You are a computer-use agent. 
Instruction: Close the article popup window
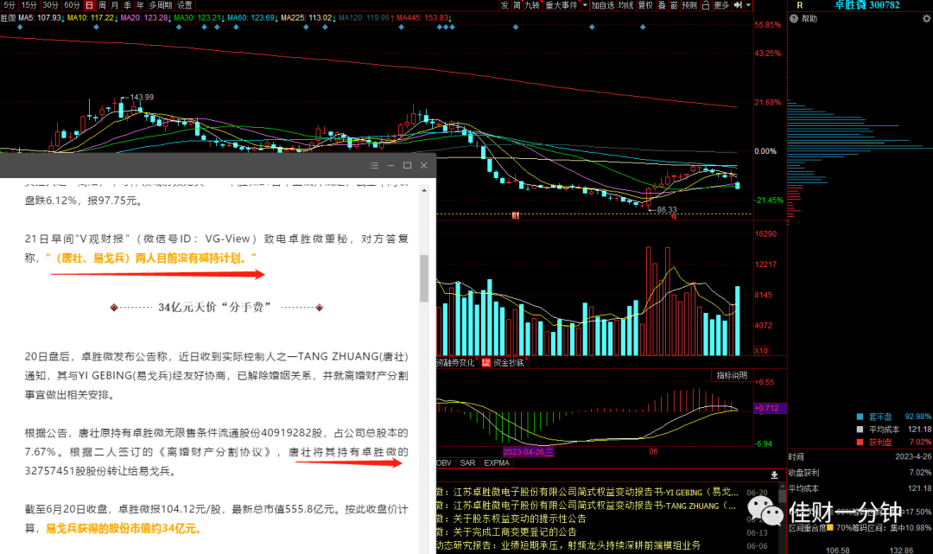423,165
